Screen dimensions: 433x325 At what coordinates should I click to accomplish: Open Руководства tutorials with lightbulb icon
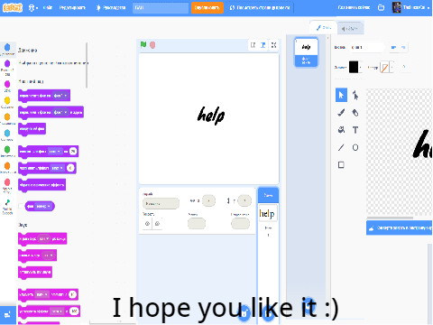click(111, 7)
